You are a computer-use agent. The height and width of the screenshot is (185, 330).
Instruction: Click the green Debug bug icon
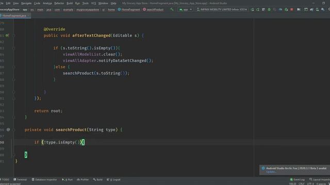[269, 9]
